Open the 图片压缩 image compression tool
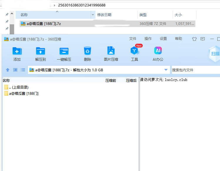Image resolution: width=220 pixels, height=171 pixels. coord(111,50)
